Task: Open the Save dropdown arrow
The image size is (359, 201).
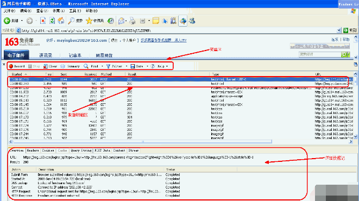Action: pos(147,66)
